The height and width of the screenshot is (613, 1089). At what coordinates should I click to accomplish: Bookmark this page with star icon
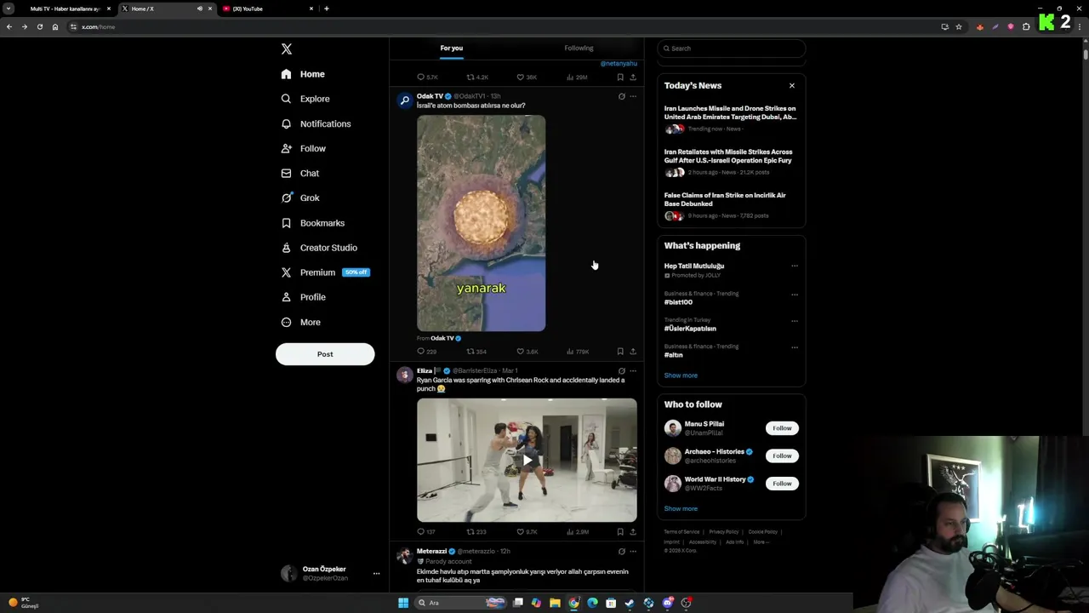(x=959, y=27)
